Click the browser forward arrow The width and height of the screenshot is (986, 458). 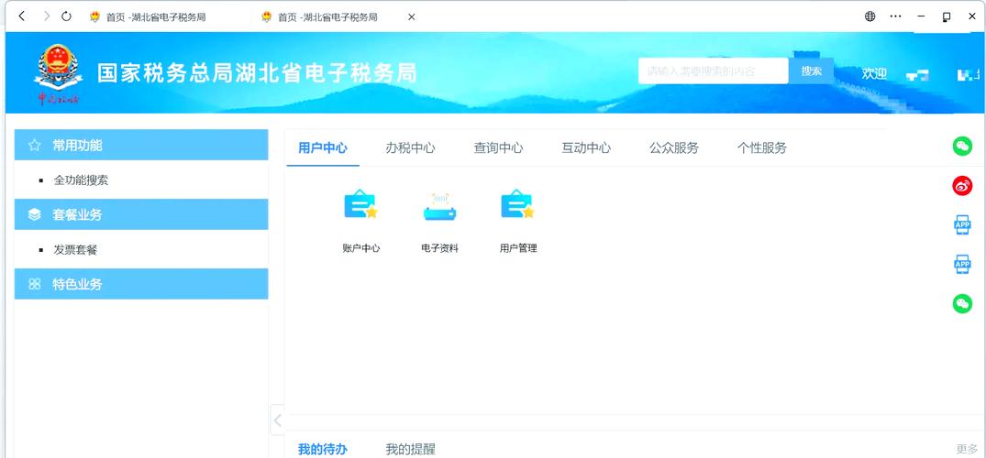(x=47, y=16)
